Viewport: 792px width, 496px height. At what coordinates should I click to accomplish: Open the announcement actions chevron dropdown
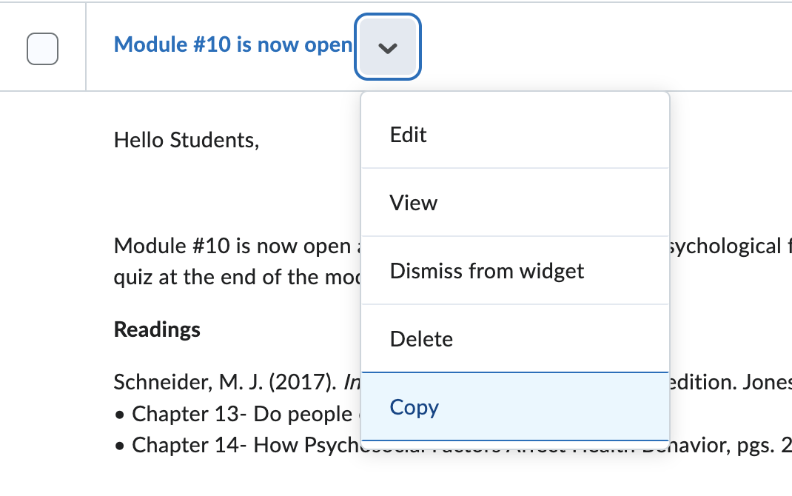tap(388, 46)
